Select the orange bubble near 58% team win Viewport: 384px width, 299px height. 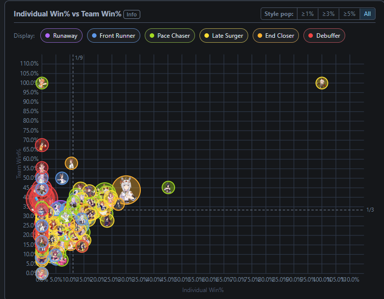click(x=71, y=163)
